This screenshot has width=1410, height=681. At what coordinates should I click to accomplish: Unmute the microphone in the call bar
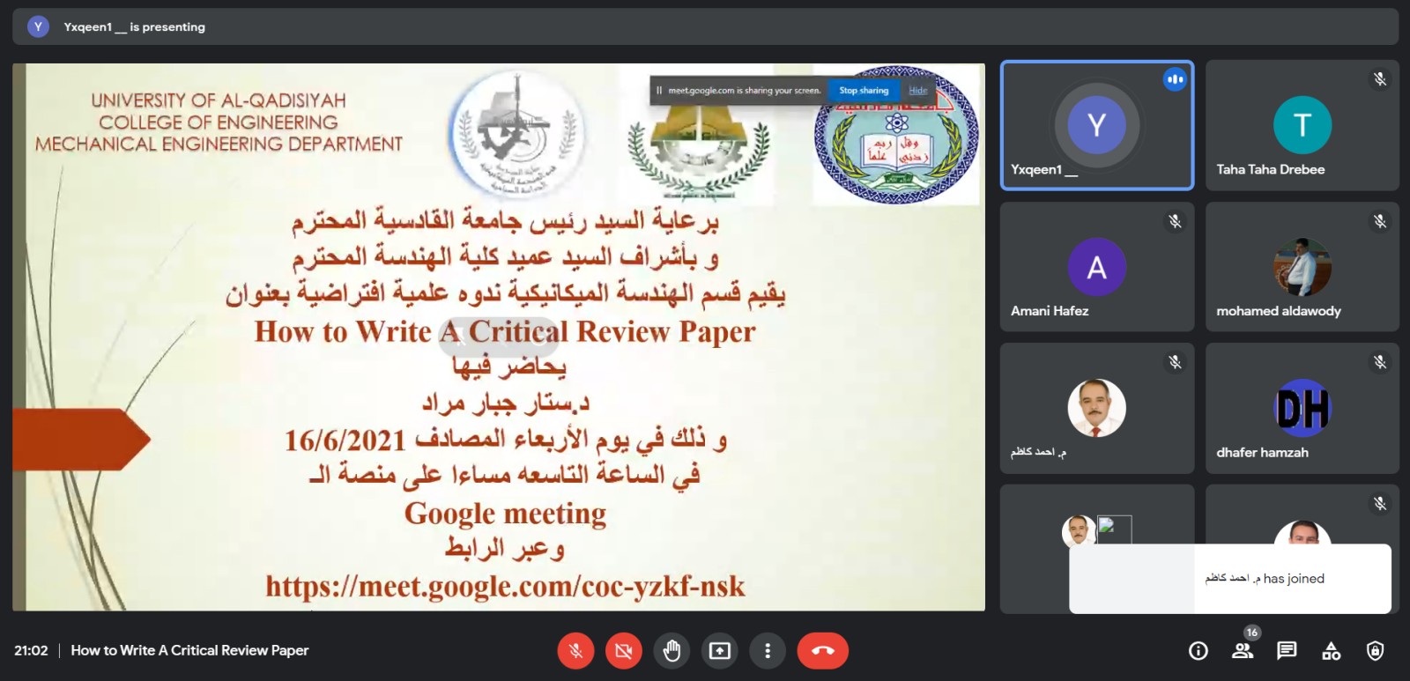pyautogui.click(x=575, y=651)
